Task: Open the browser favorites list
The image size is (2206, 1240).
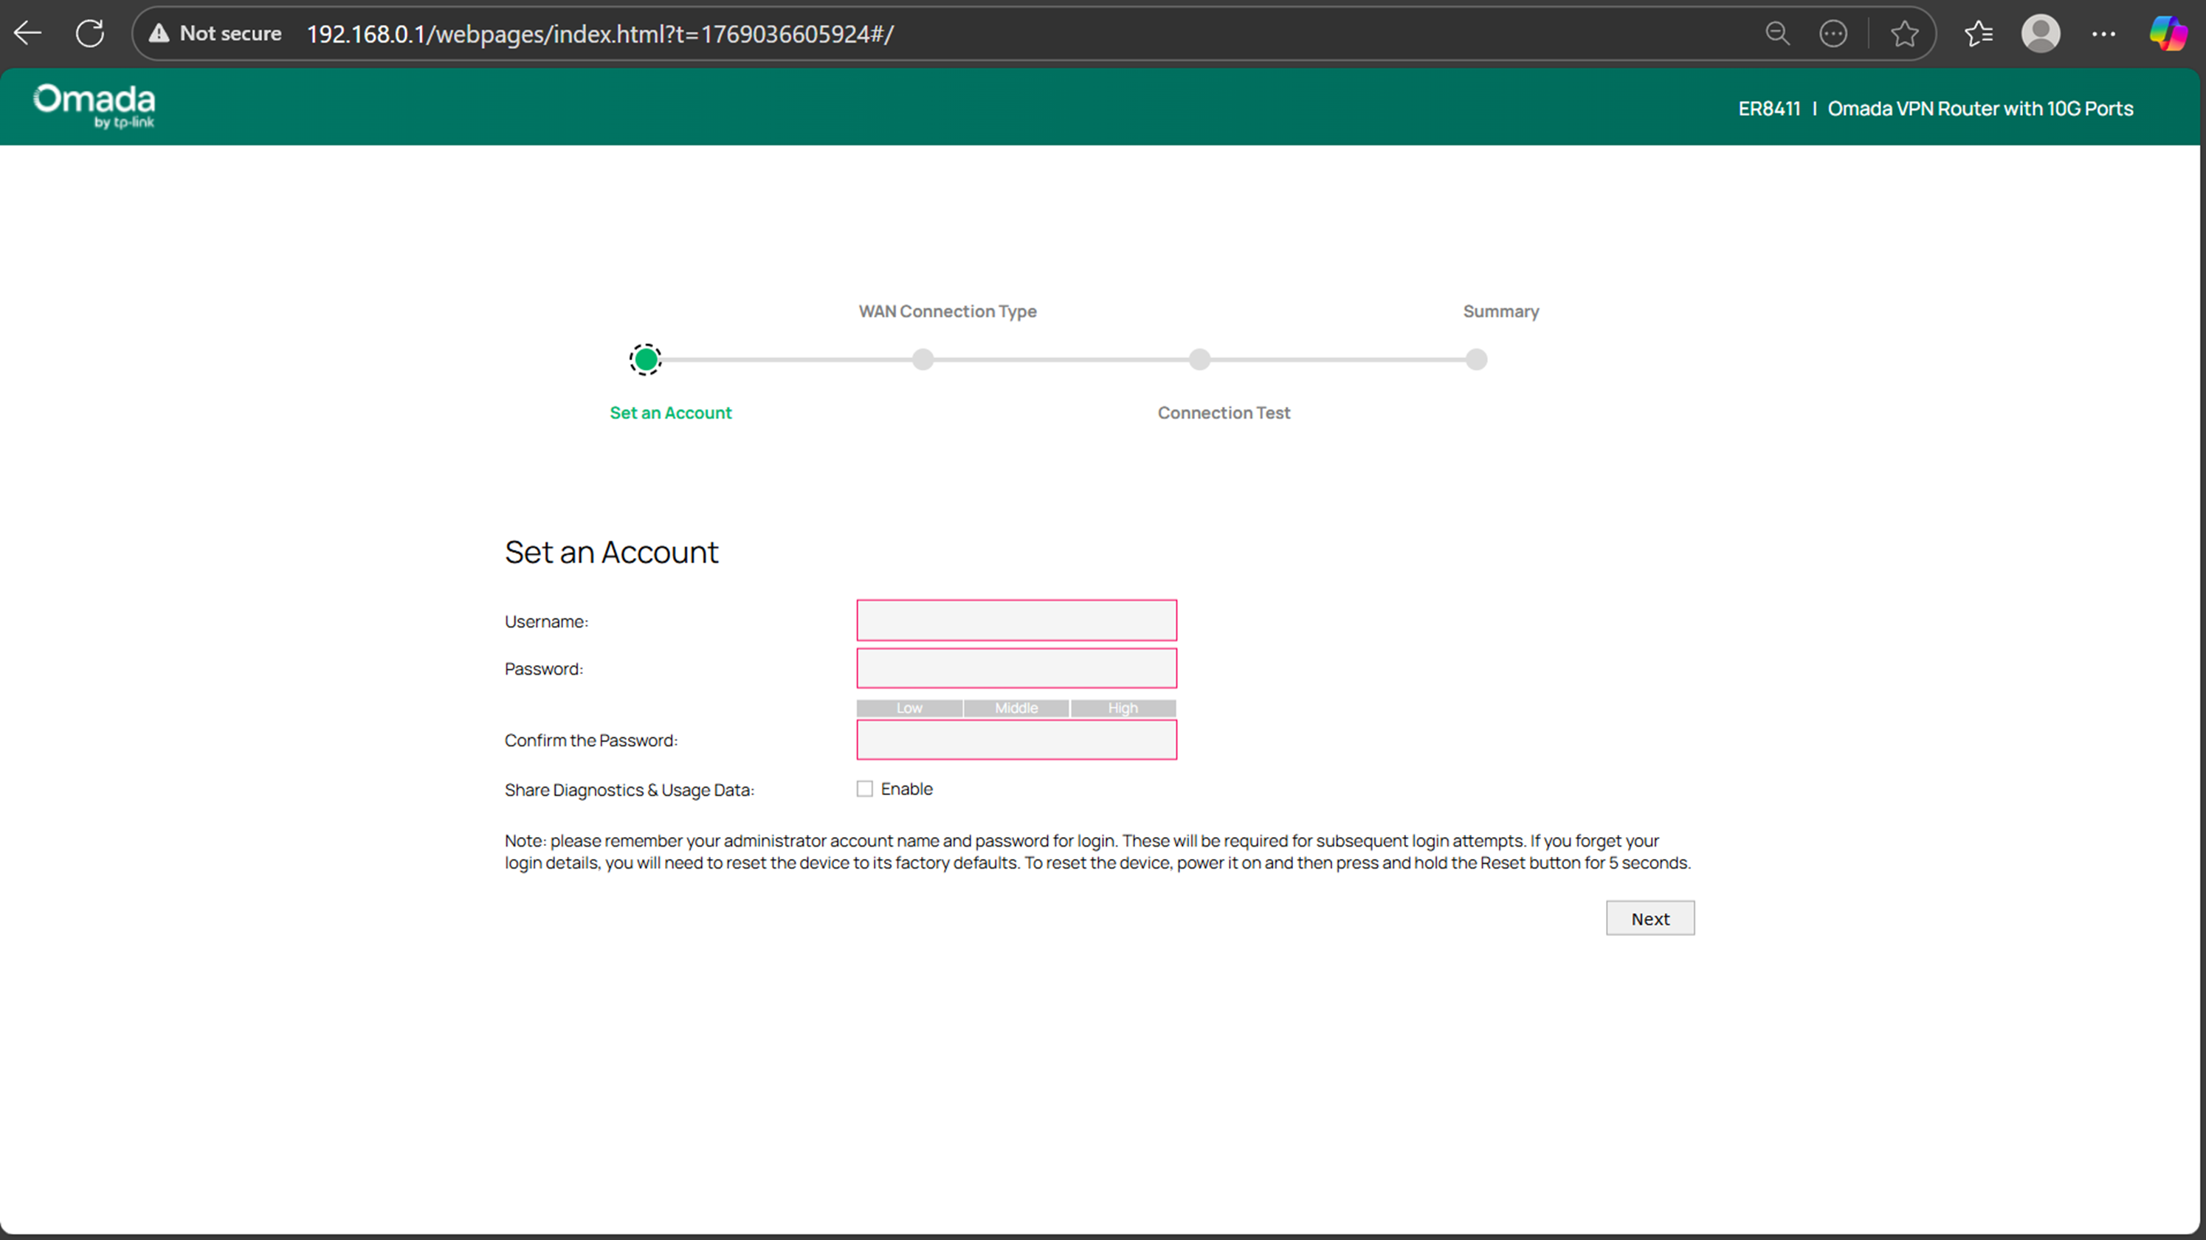Action: click(1978, 33)
